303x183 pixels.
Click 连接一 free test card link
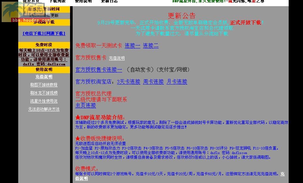pos(133,46)
